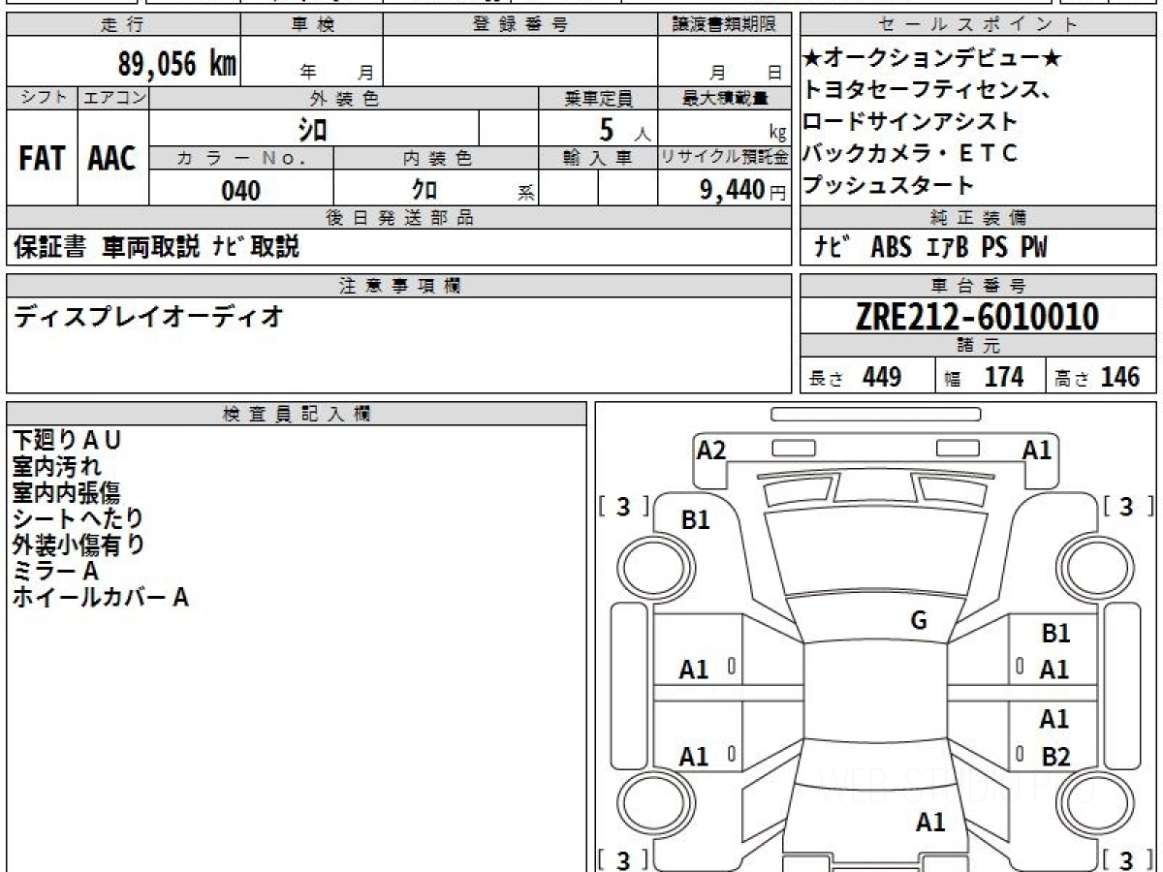
Task: Select the PW equipment entry
Action: pos(1033,248)
